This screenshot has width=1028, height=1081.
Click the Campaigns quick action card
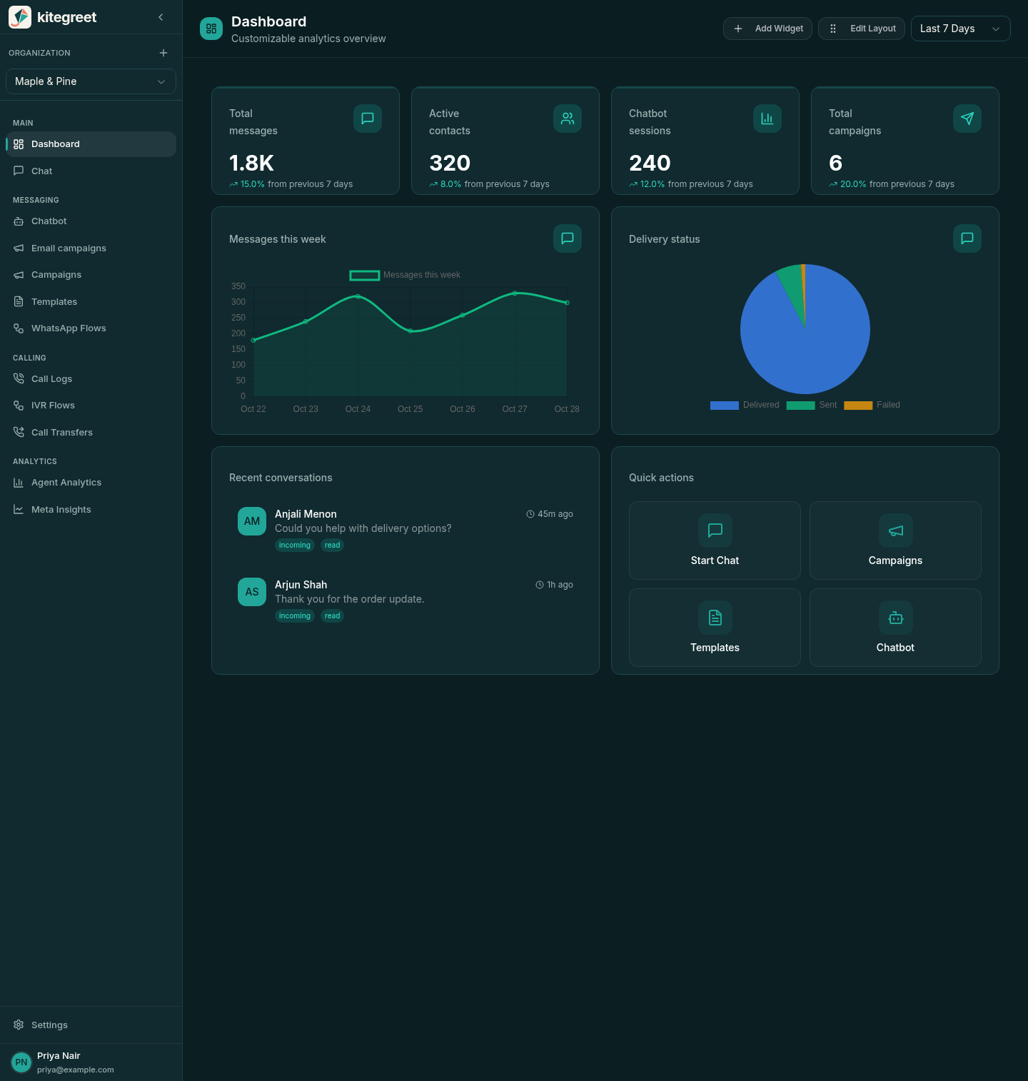(x=895, y=540)
